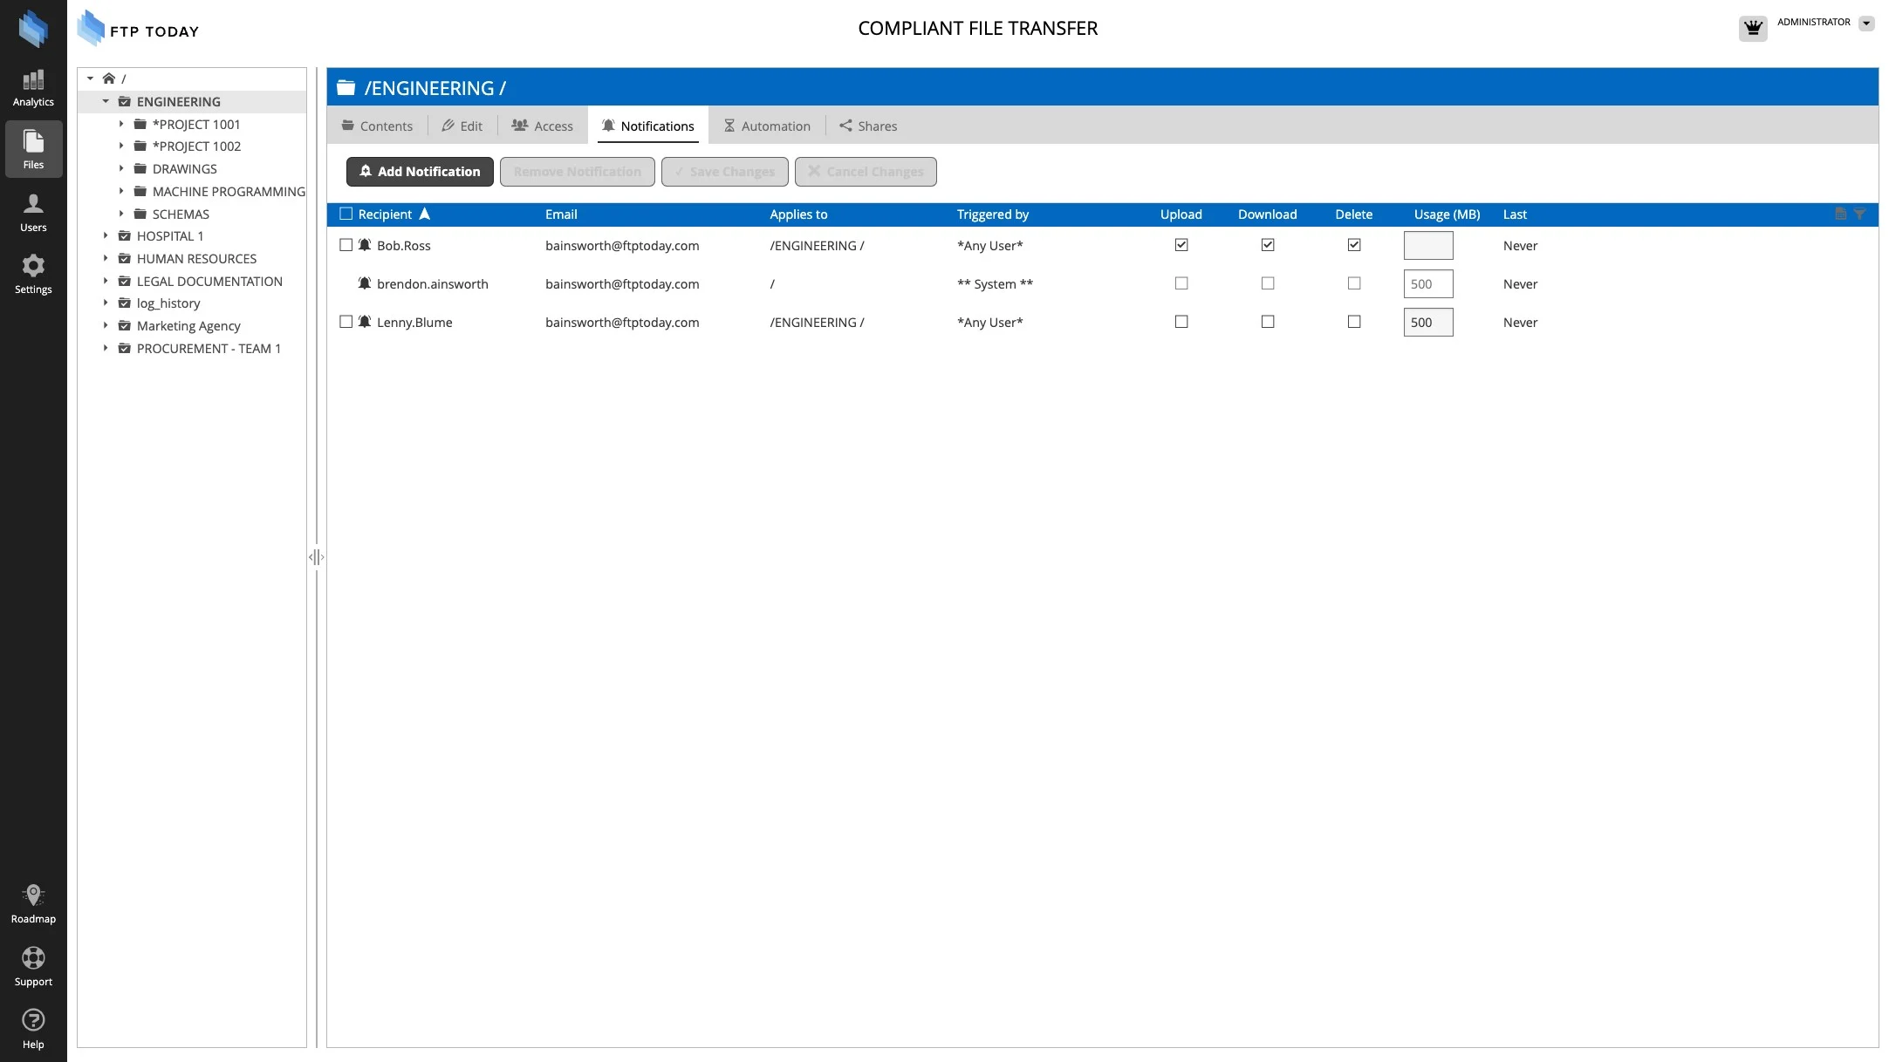Switch to the Automation tab
This screenshot has height=1062, width=1889.
coord(766,126)
